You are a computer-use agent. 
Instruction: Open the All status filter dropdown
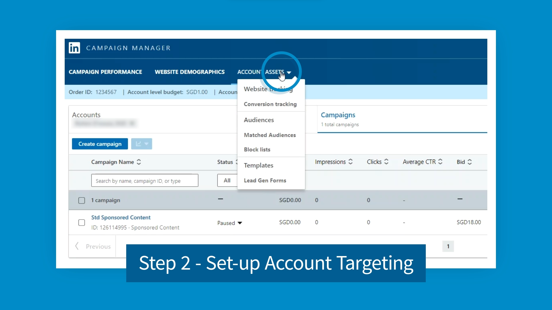(228, 181)
